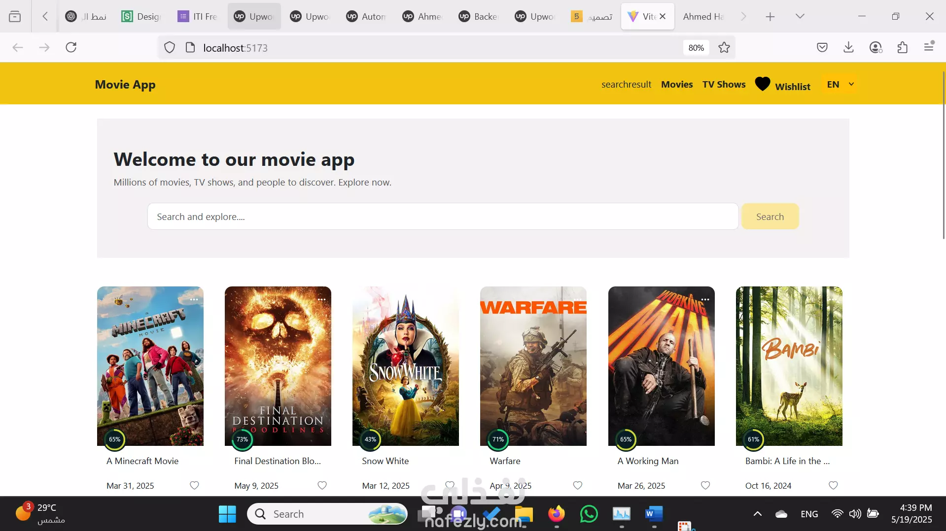Open the Wishlist nav link
Image resolution: width=946 pixels, height=531 pixels.
click(x=793, y=87)
